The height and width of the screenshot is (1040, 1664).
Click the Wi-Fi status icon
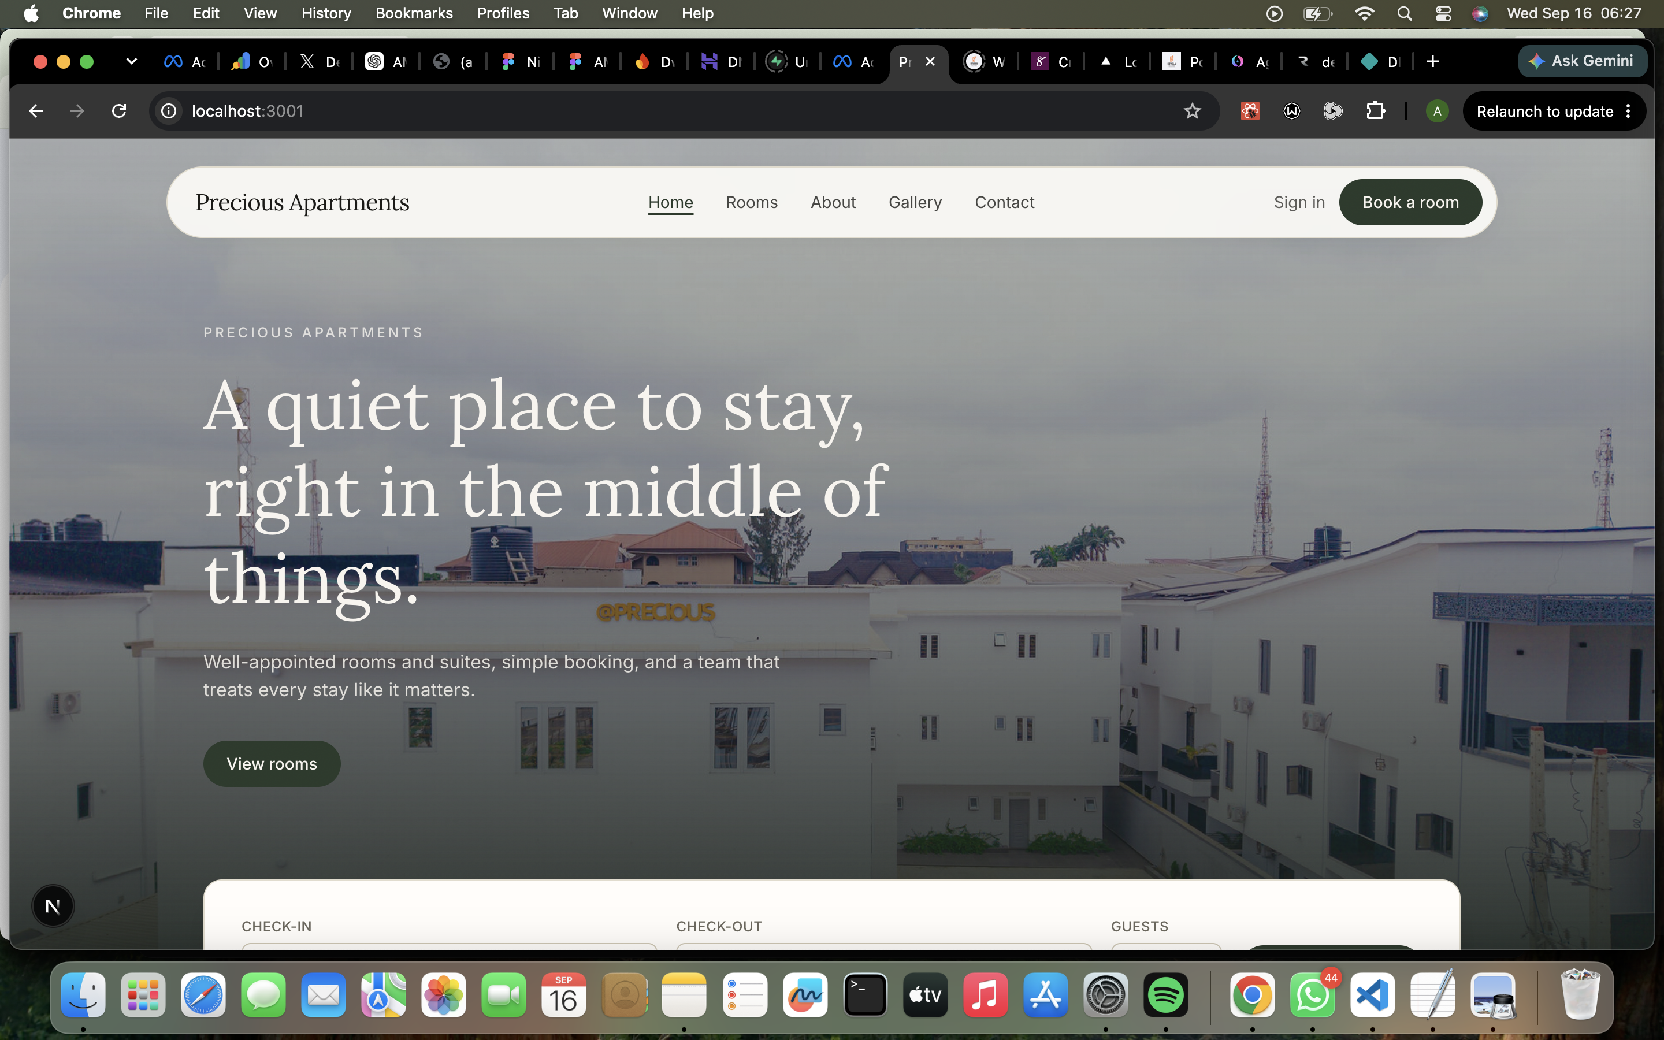(1364, 13)
